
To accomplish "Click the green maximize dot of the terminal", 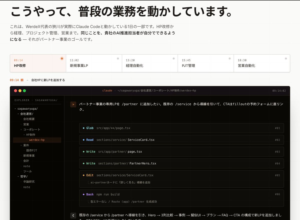I will pyautogui.click(x=24, y=91).
